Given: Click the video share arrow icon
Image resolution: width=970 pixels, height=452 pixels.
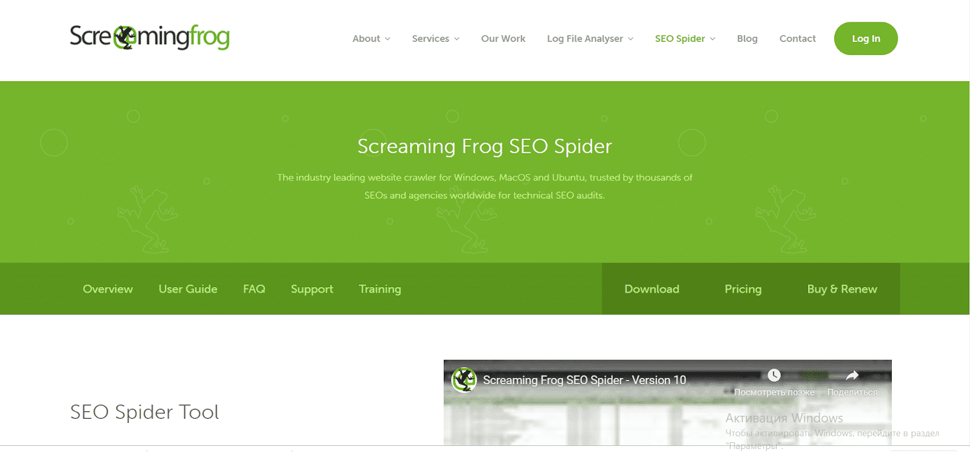Looking at the screenshot, I should click(852, 375).
